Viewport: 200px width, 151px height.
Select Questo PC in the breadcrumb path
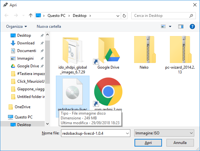(x=56, y=16)
